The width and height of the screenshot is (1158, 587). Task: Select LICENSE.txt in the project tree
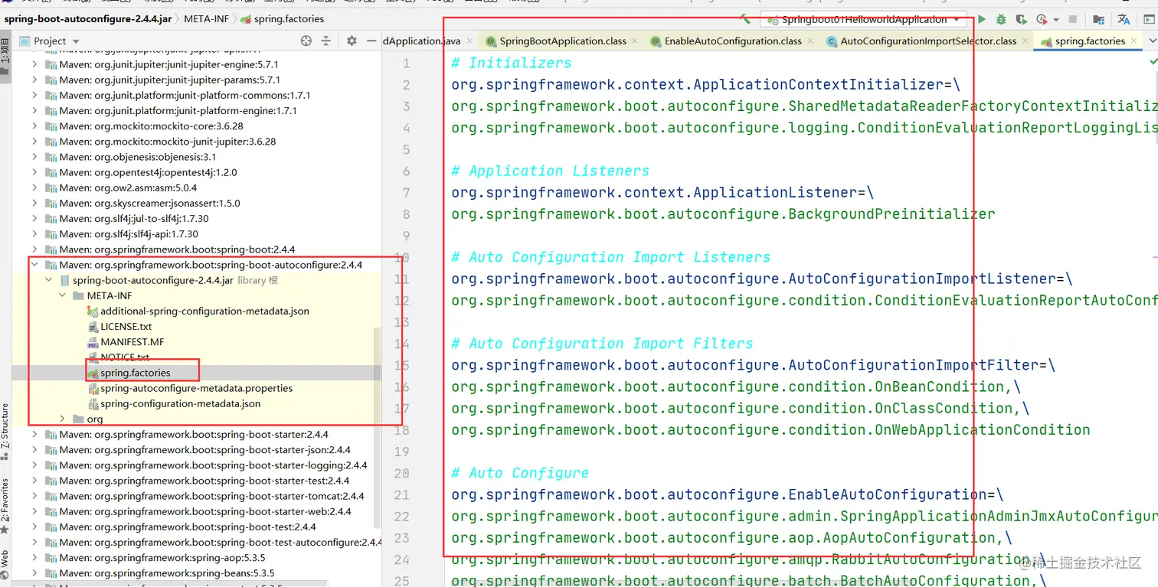126,326
